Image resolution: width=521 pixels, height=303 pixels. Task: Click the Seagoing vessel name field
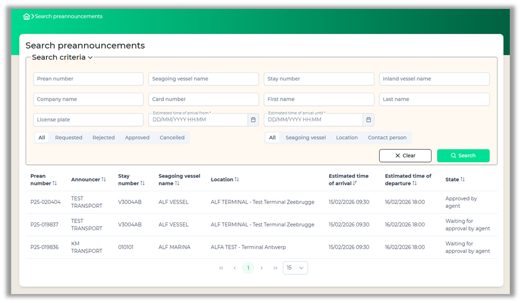pos(203,79)
